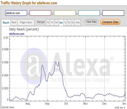Click the Compare Sites button

coord(110,22)
